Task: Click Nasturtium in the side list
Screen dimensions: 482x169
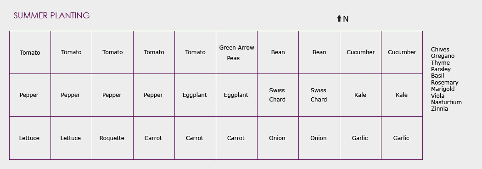Action: pyautogui.click(x=446, y=102)
